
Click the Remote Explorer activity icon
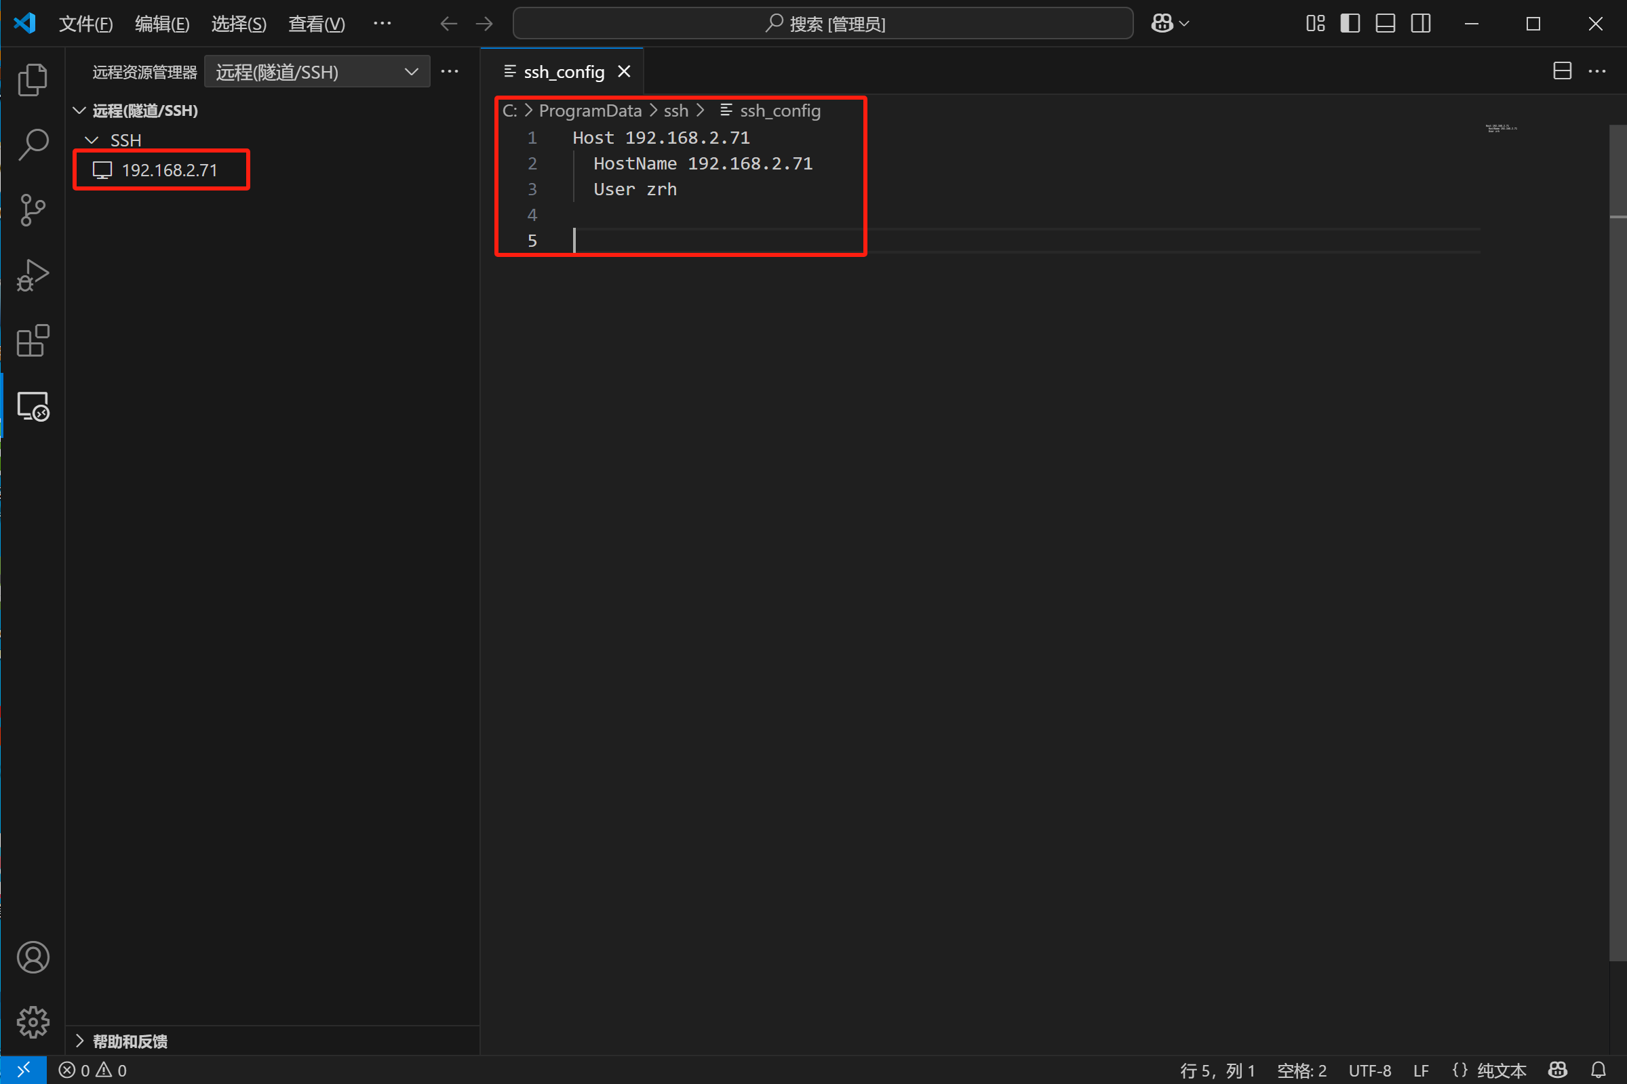point(33,406)
